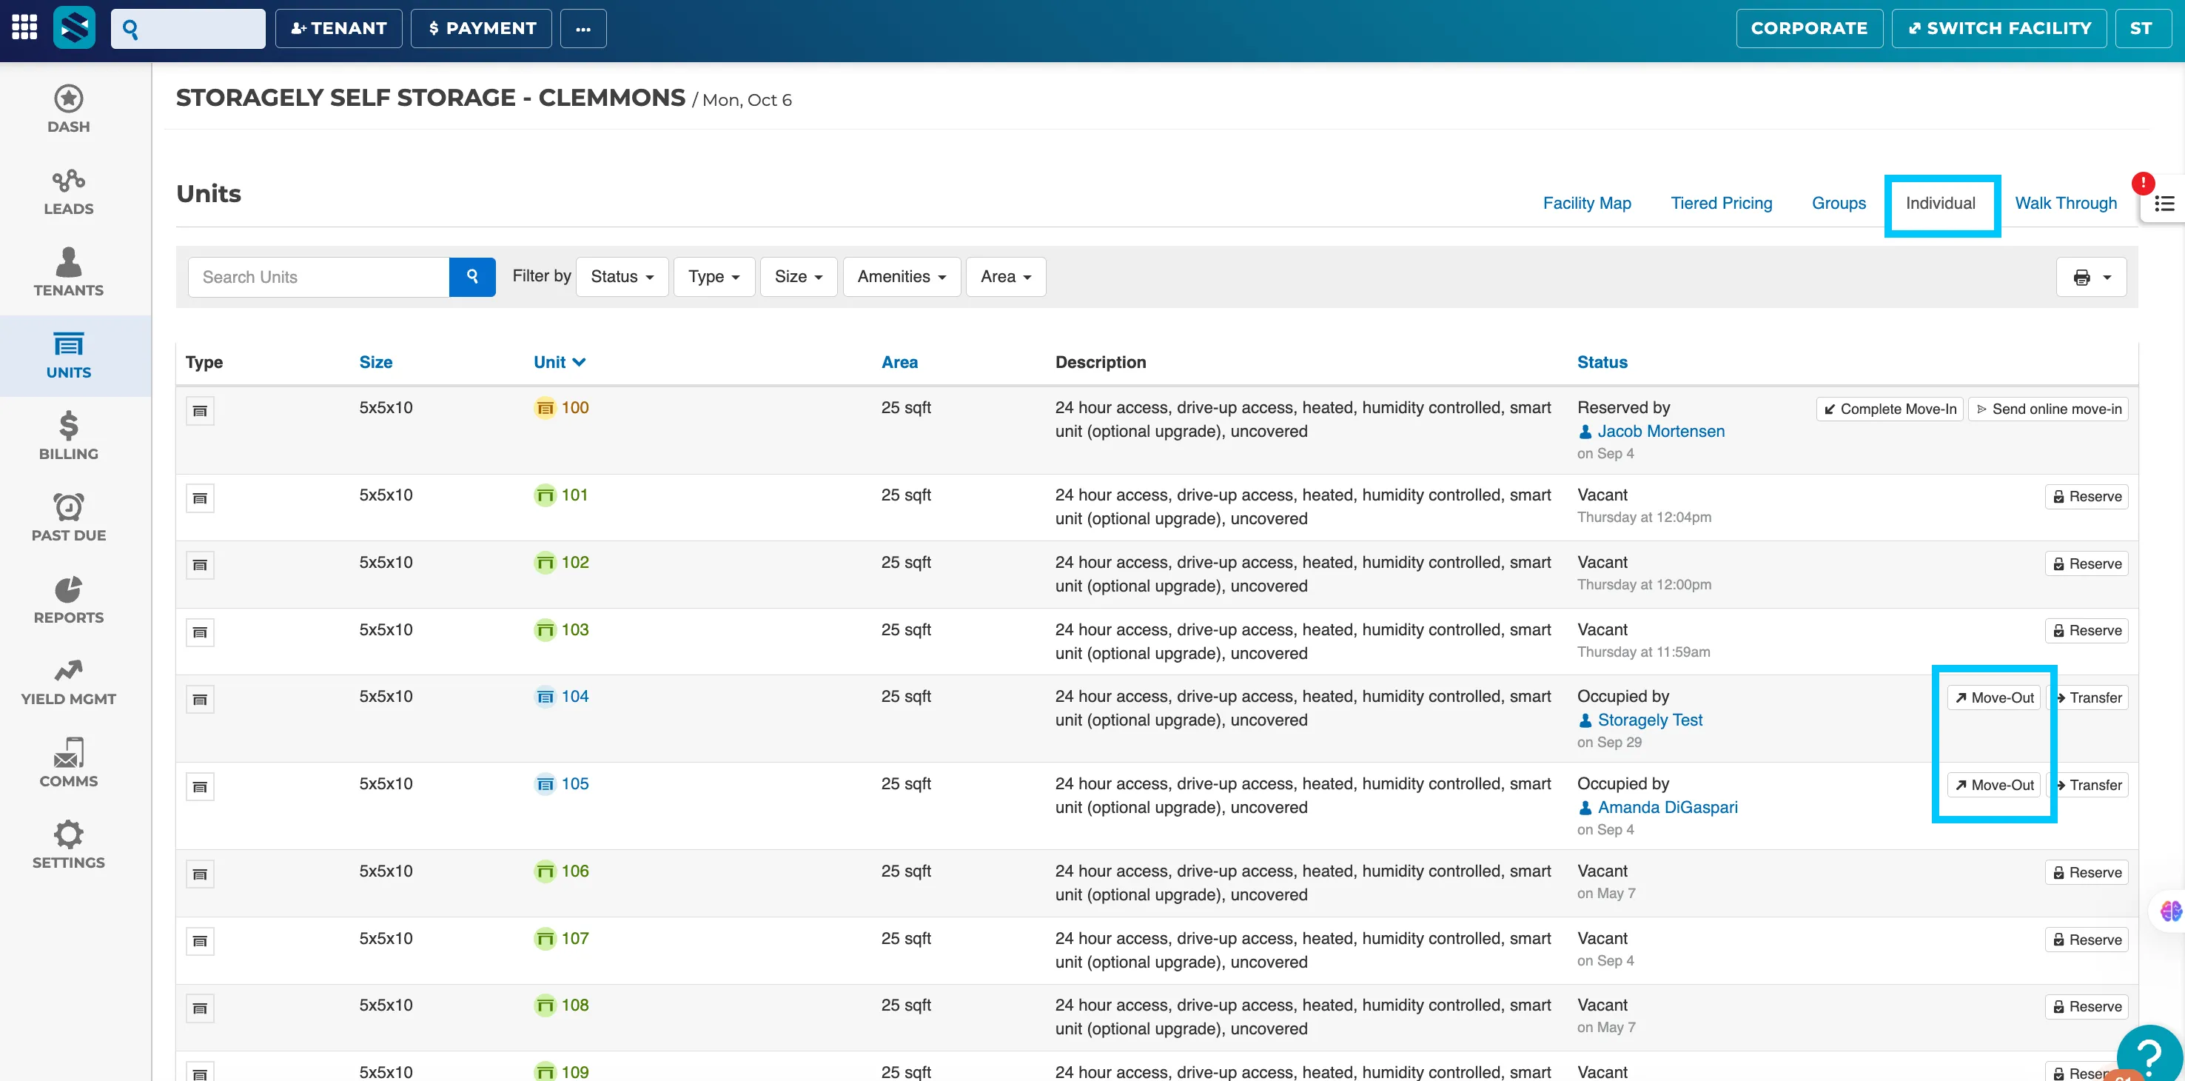The image size is (2185, 1081).
Task: Open Comms in the sidebar
Action: click(x=69, y=763)
